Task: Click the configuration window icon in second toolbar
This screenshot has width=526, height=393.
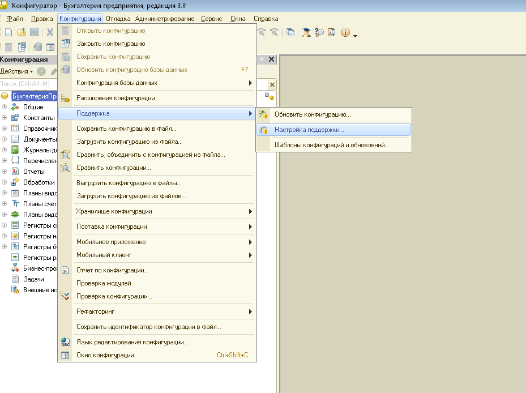Action: click(x=50, y=47)
